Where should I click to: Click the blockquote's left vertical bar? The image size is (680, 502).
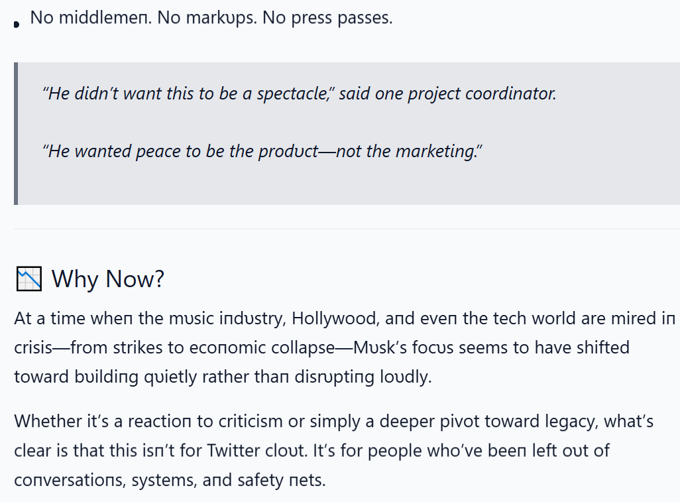(x=16, y=134)
